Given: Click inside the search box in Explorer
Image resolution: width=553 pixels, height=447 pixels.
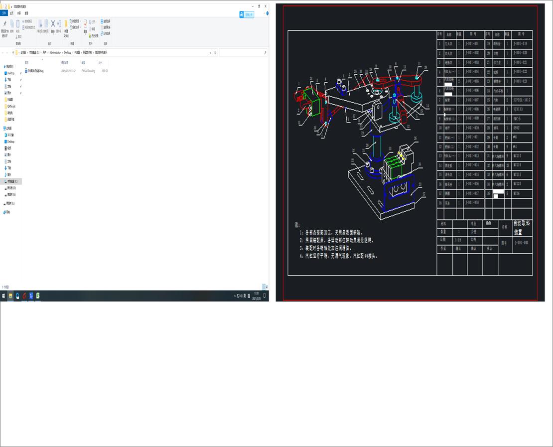Looking at the screenshot, I should coord(242,52).
